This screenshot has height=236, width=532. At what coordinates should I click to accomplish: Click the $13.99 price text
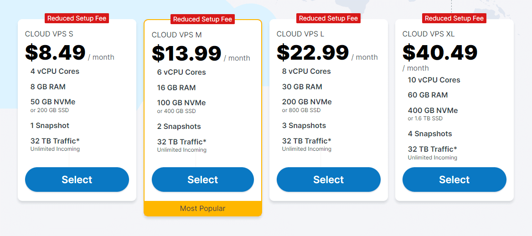186,54
